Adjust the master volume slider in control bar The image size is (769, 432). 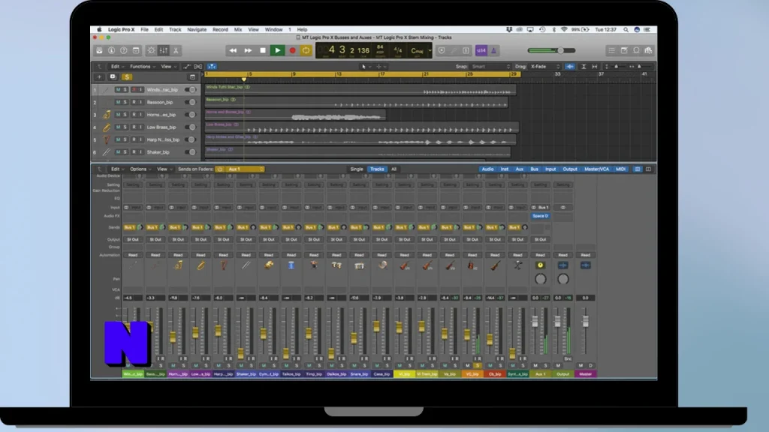tap(551, 50)
